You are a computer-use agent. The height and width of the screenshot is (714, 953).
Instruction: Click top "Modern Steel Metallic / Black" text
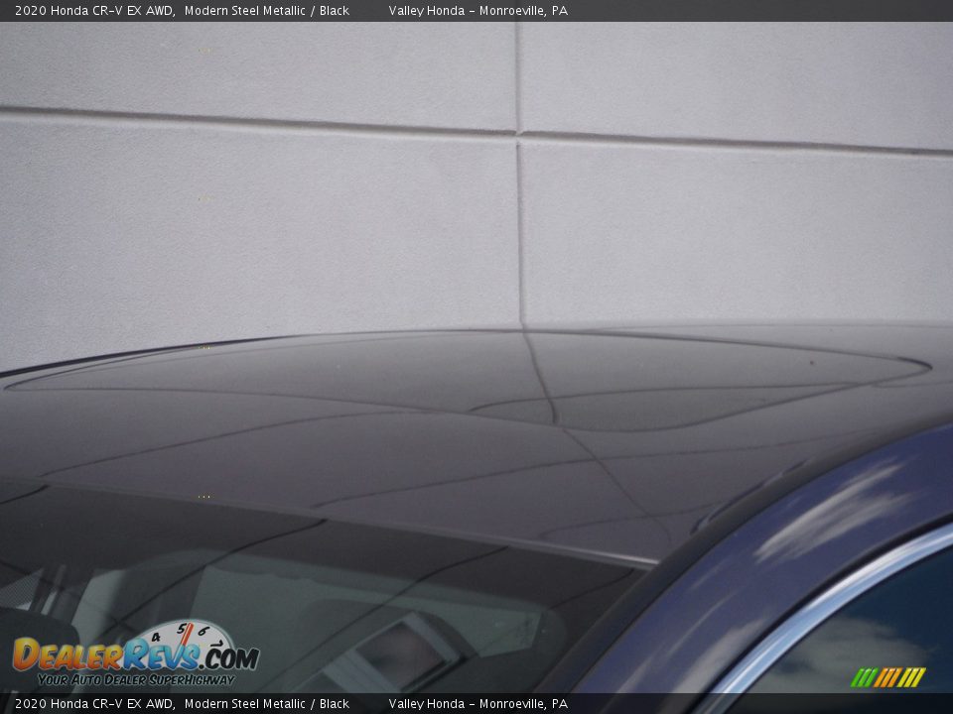(x=266, y=11)
